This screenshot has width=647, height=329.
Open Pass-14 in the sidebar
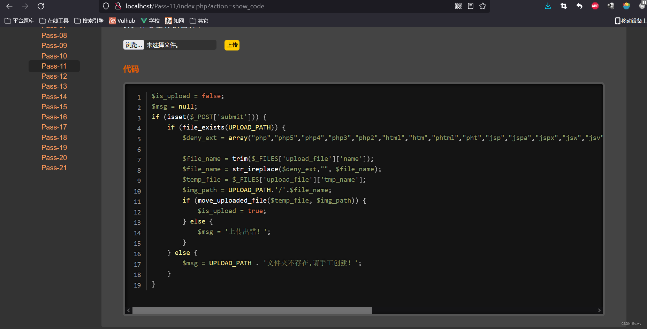pyautogui.click(x=54, y=97)
